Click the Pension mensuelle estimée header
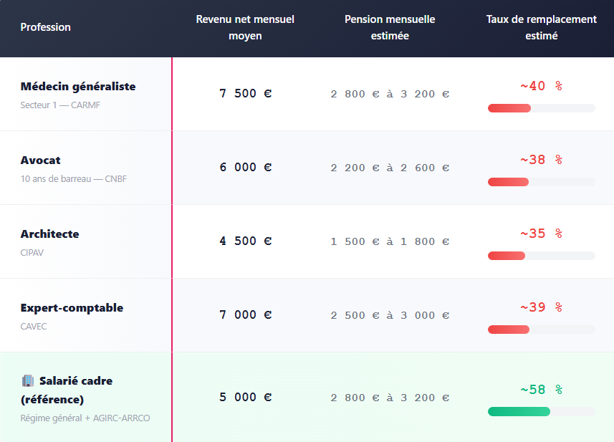The width and height of the screenshot is (614, 442). click(x=390, y=27)
